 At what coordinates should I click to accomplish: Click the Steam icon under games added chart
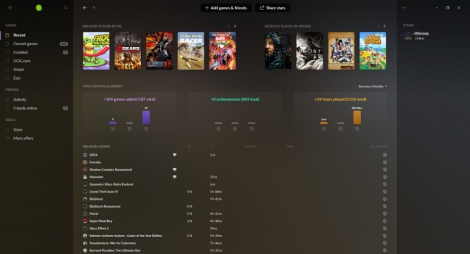(146, 129)
